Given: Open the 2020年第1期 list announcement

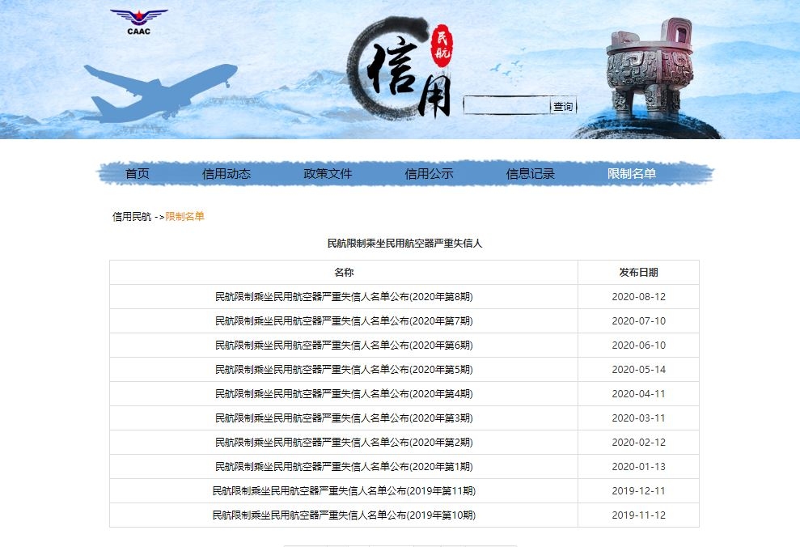Looking at the screenshot, I should click(344, 466).
